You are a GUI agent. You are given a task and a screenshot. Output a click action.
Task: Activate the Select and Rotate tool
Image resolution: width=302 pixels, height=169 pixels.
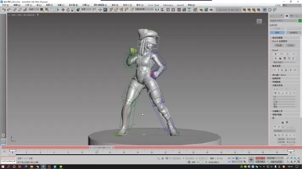point(68,10)
